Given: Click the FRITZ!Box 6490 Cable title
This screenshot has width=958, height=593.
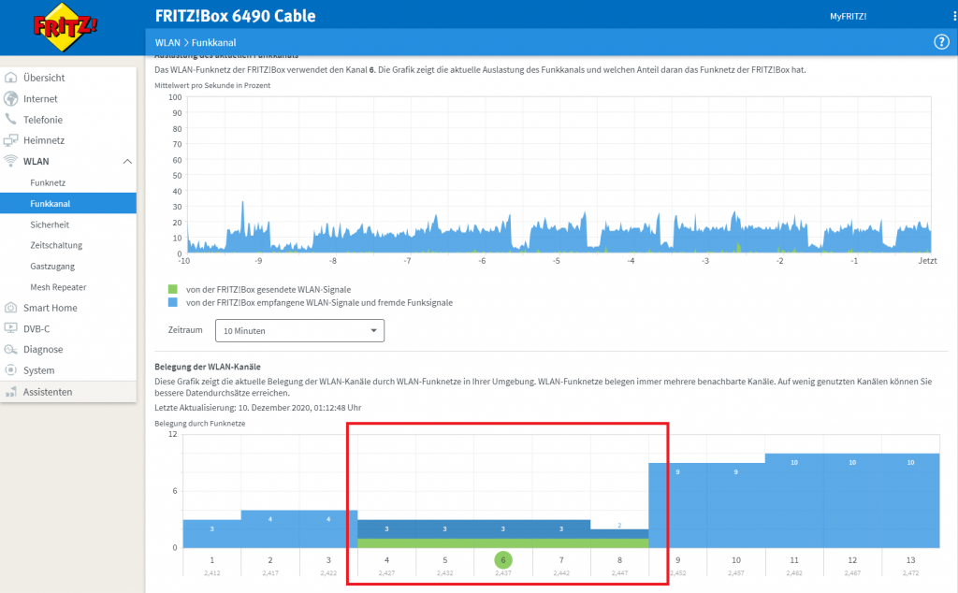Looking at the screenshot, I should point(235,16).
